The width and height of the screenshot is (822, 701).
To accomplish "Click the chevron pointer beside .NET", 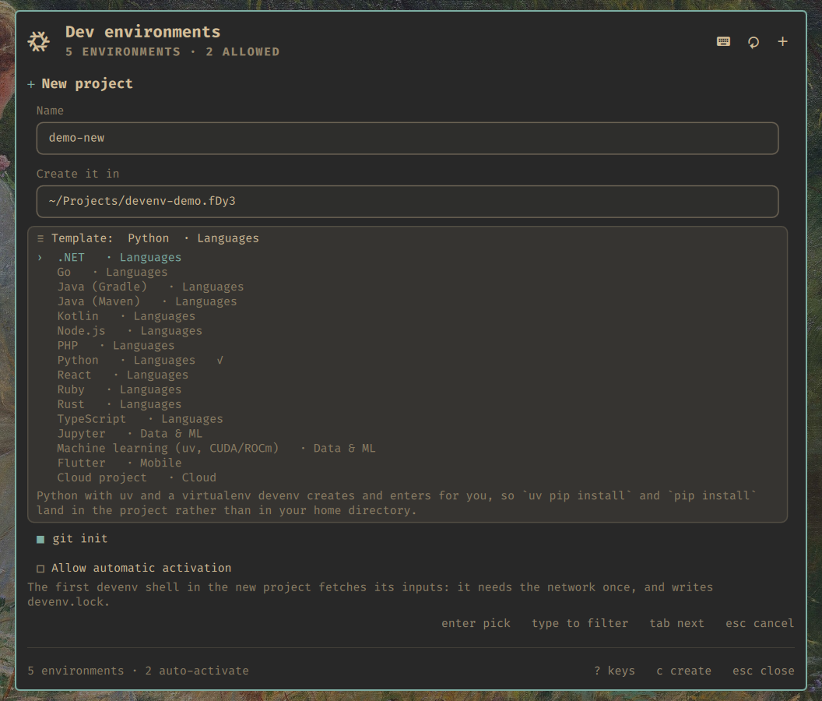I will [x=40, y=257].
